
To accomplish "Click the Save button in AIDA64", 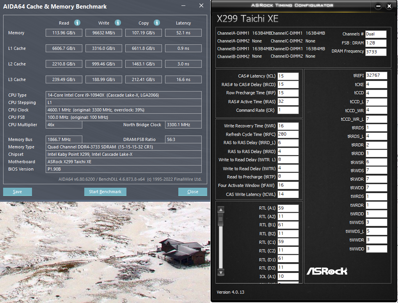I will coord(18,192).
